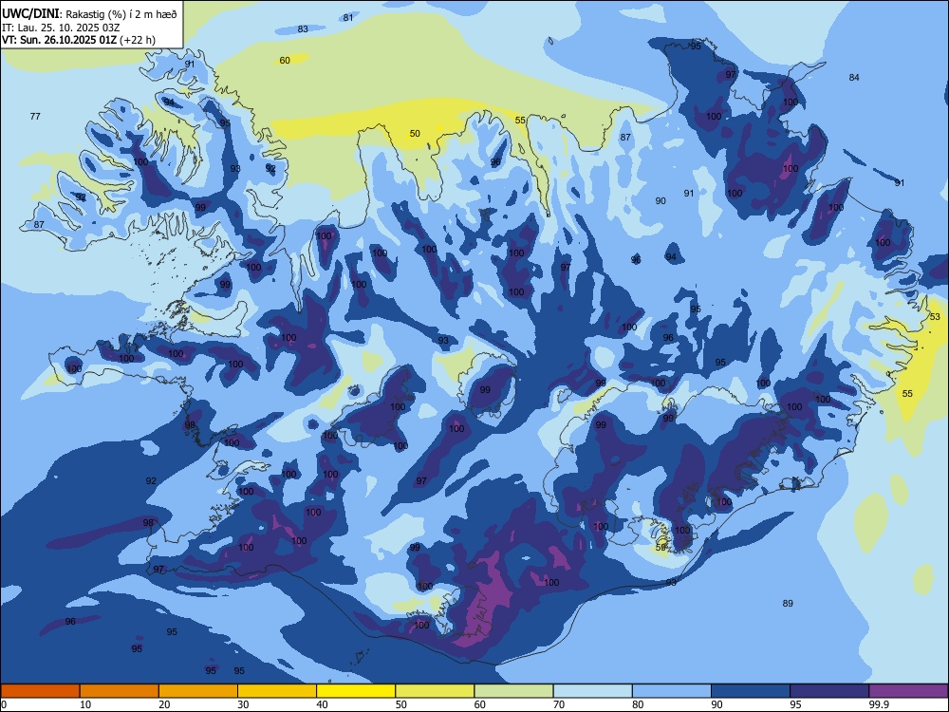Image resolution: width=949 pixels, height=712 pixels.
Task: Select the map value '84' in the northeast sea
Action: (x=854, y=77)
